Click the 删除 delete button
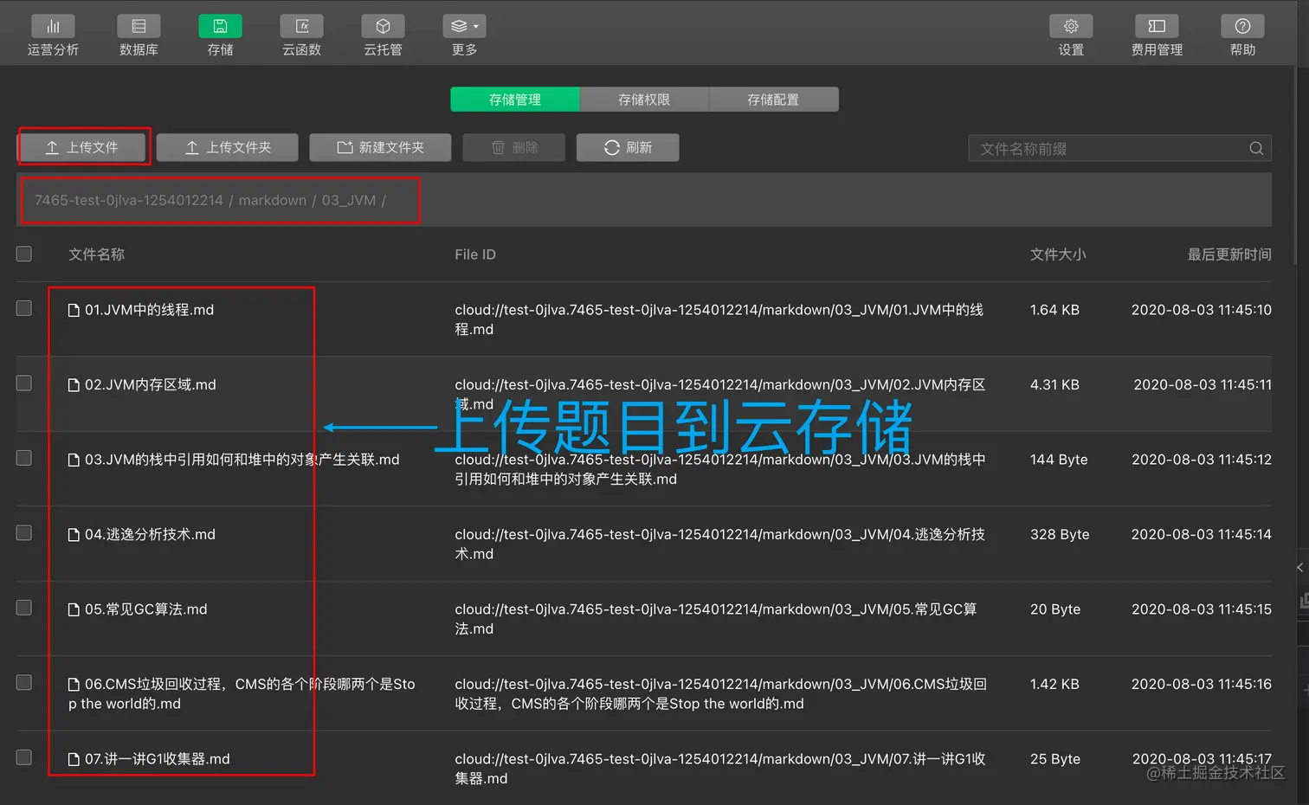 click(514, 147)
